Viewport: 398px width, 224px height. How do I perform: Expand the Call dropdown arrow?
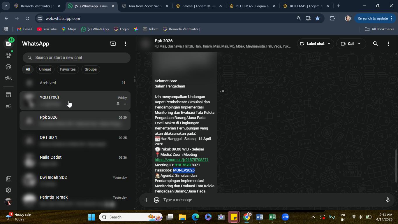359,44
